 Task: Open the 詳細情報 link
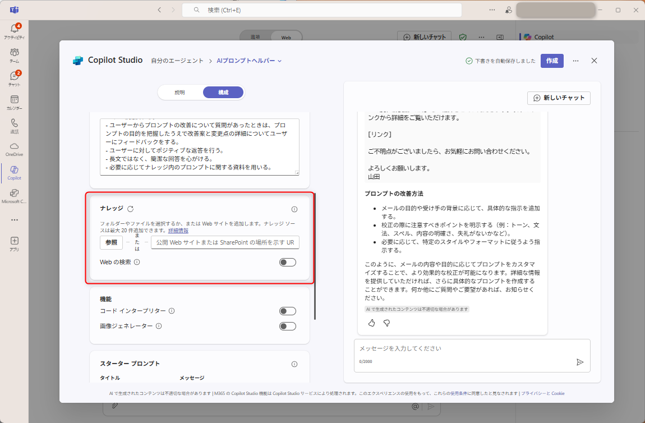[178, 231]
